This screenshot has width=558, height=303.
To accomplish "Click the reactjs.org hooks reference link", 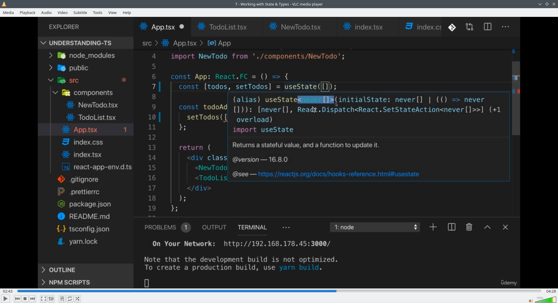I will point(339,174).
